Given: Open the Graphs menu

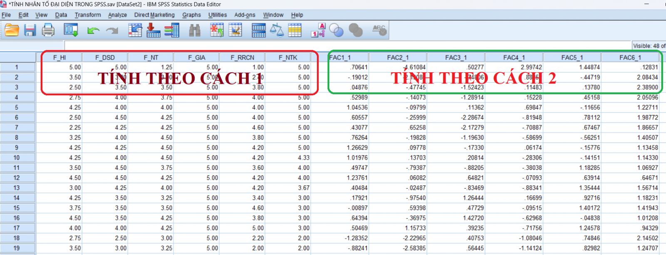Looking at the screenshot, I should click(191, 15).
